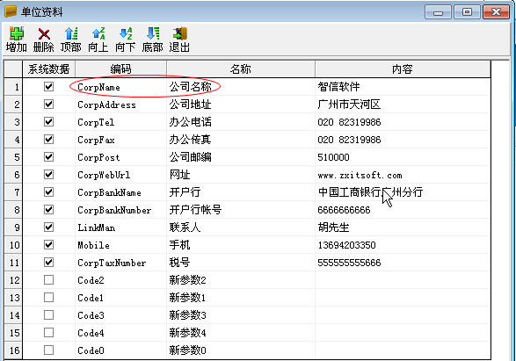
Task: Click the 删除 (delete) red X icon
Action: tap(43, 40)
